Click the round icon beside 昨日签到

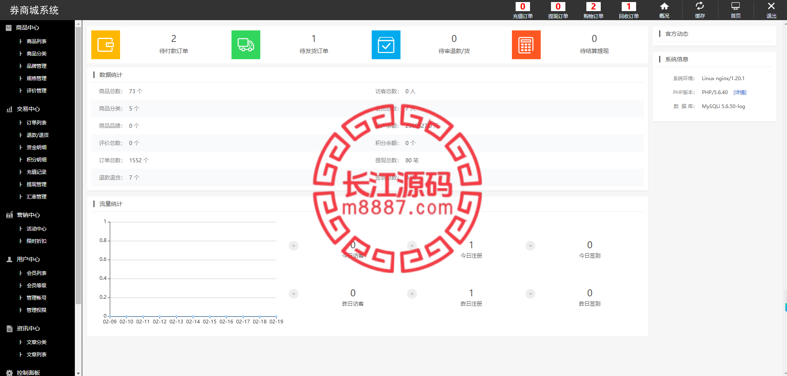click(x=530, y=294)
